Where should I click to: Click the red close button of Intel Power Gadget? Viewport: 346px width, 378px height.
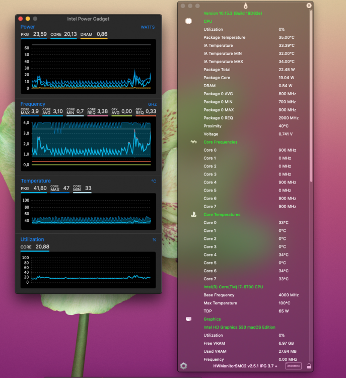[21, 19]
